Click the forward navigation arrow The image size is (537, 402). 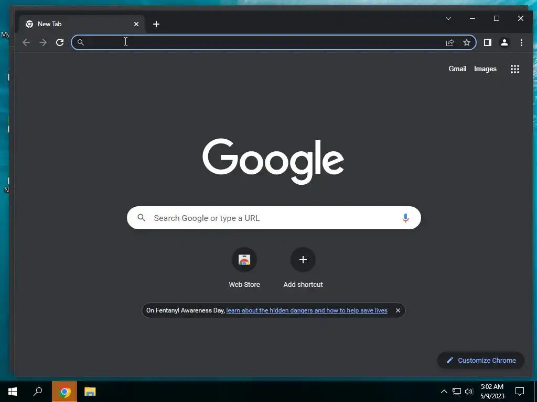point(43,42)
